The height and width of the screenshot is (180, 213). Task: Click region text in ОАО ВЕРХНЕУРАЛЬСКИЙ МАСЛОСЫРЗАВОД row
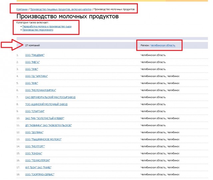(153, 97)
